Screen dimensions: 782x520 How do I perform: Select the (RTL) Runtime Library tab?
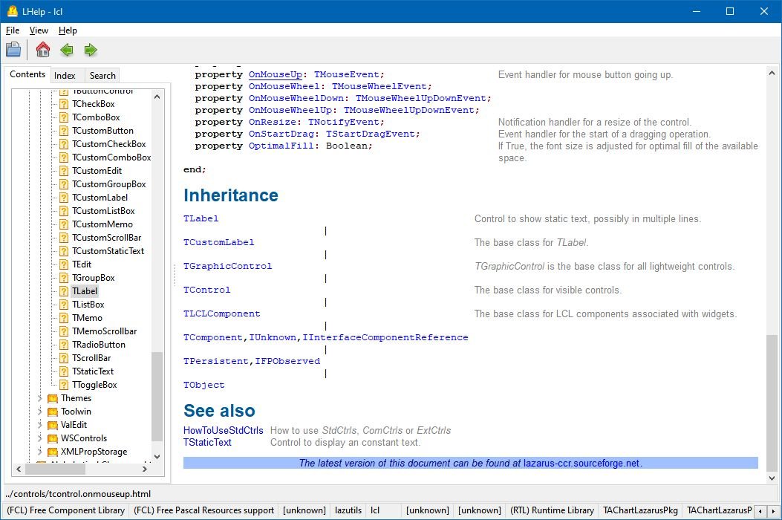552,510
